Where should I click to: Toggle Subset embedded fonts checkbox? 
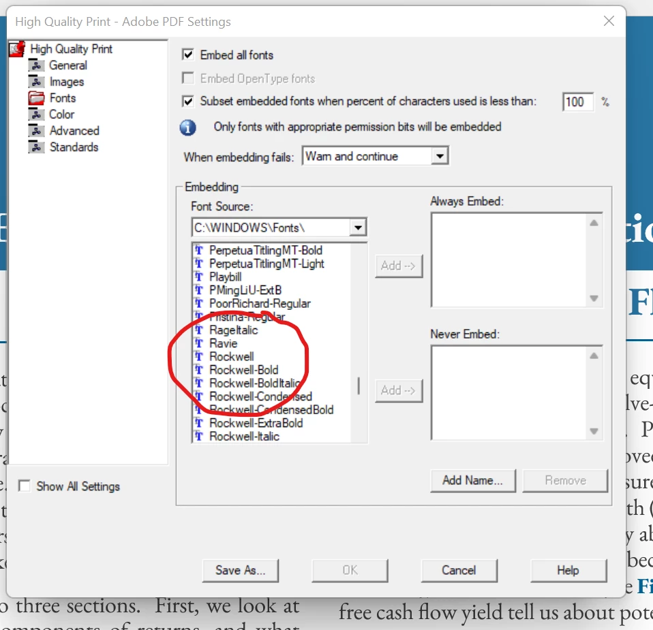[188, 101]
